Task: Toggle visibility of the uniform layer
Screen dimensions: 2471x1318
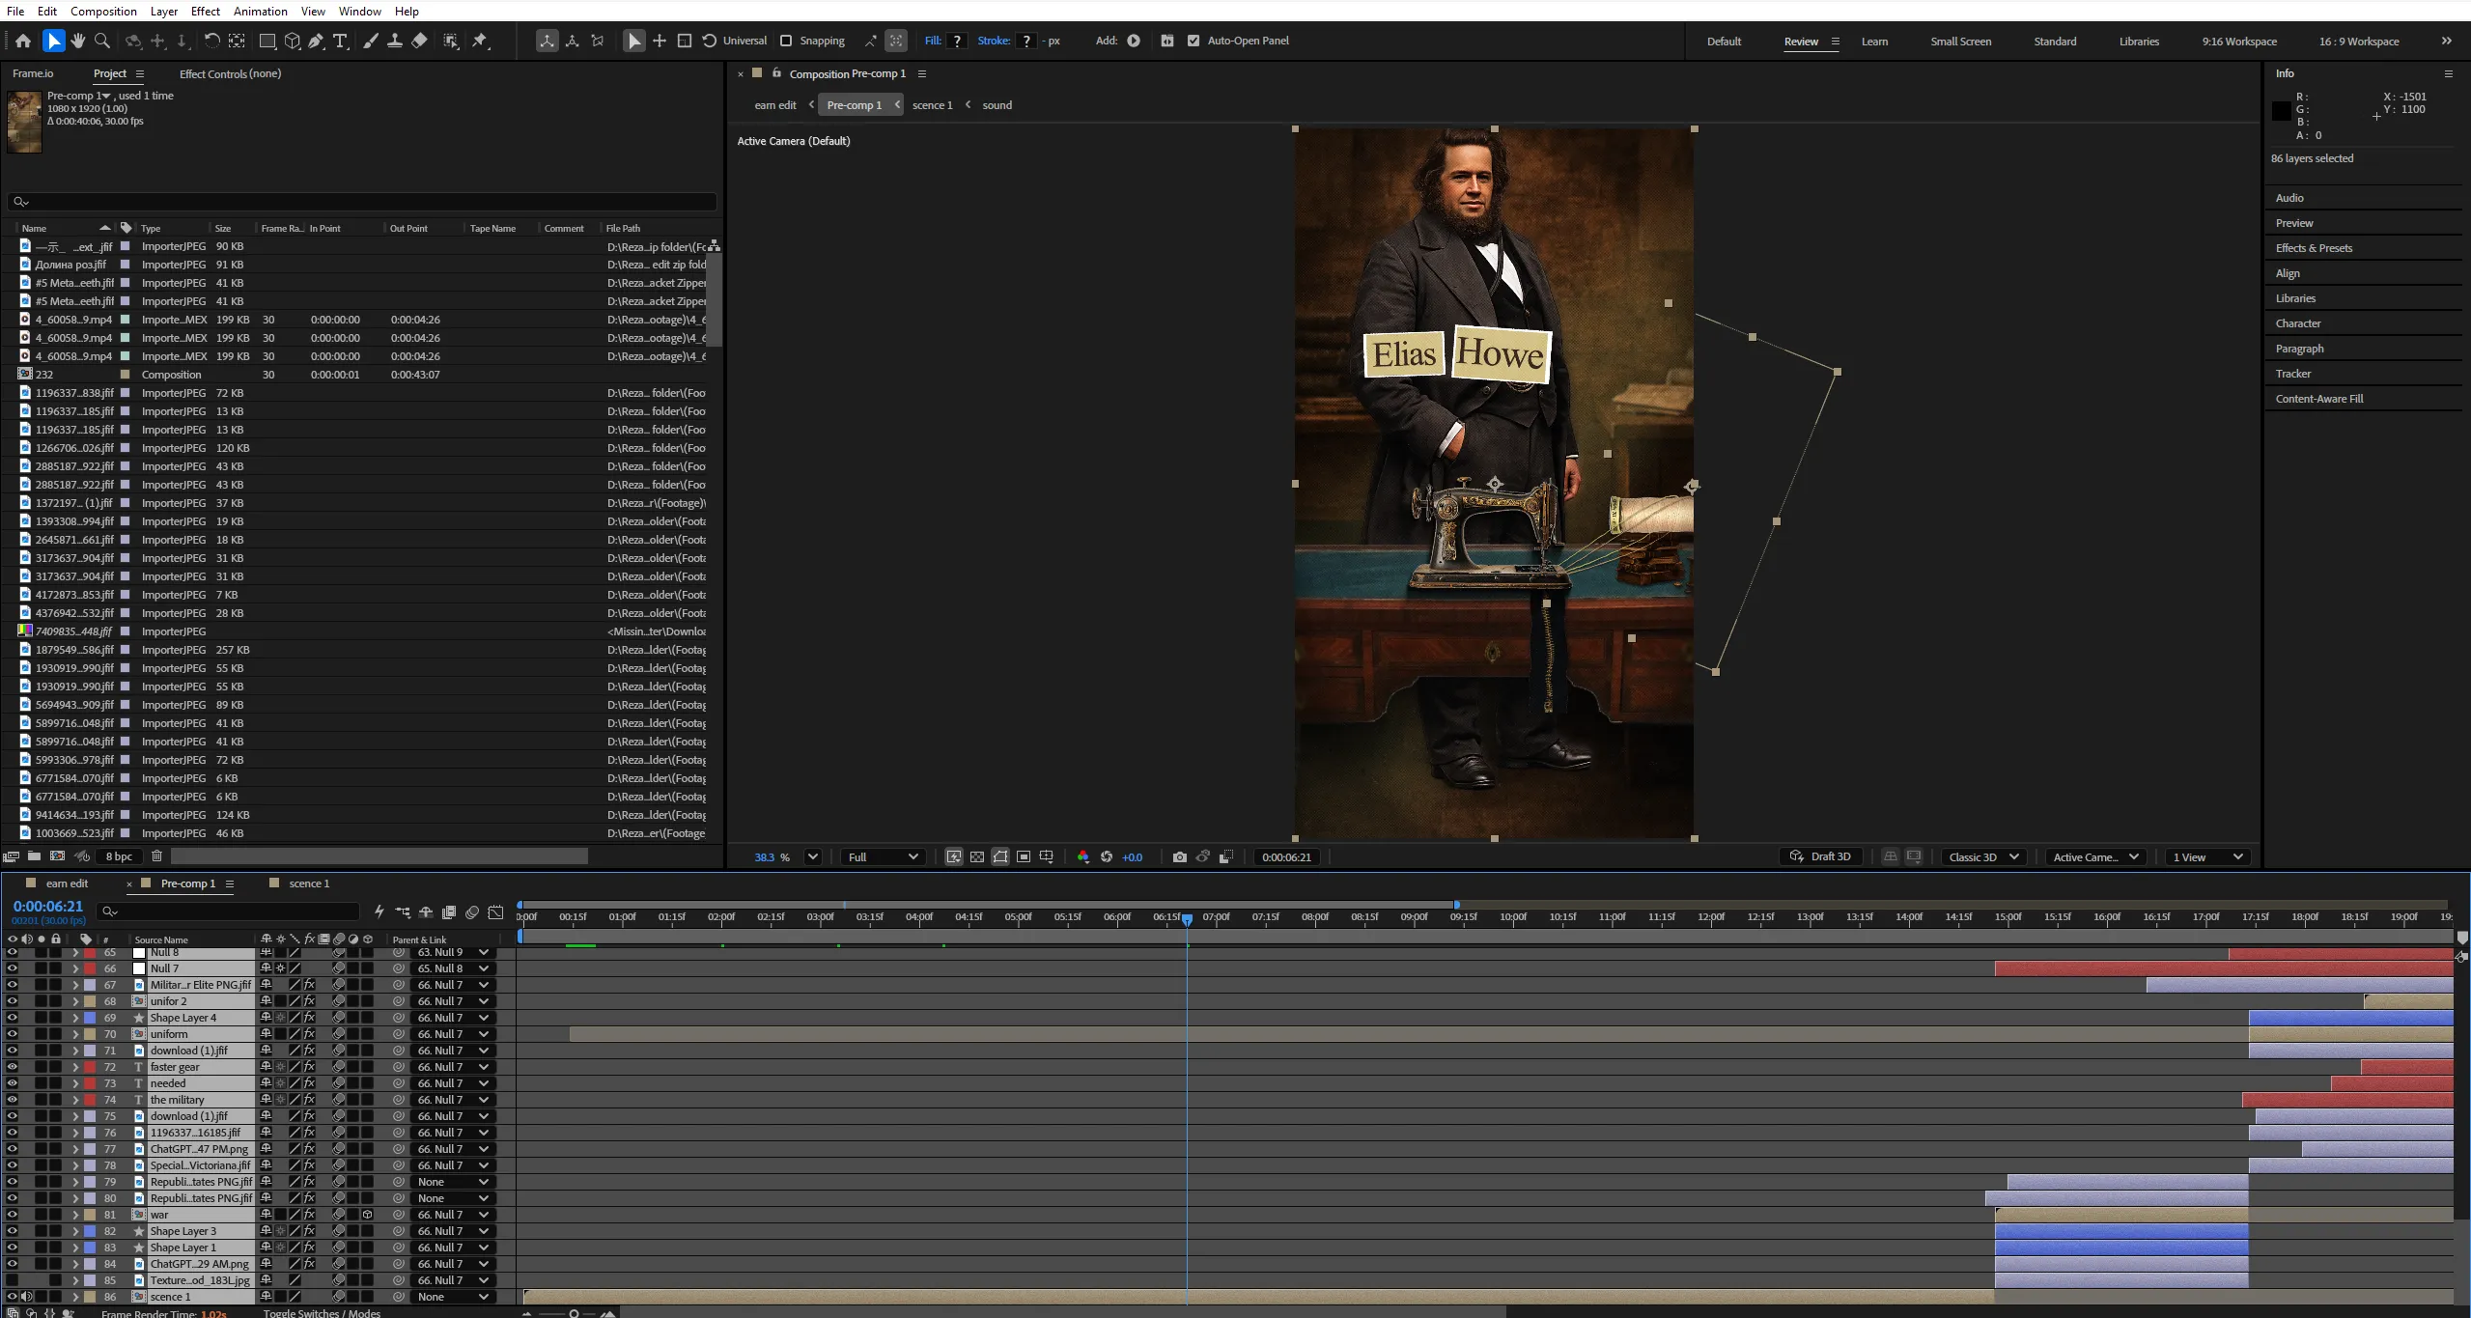Action: coord(12,1034)
